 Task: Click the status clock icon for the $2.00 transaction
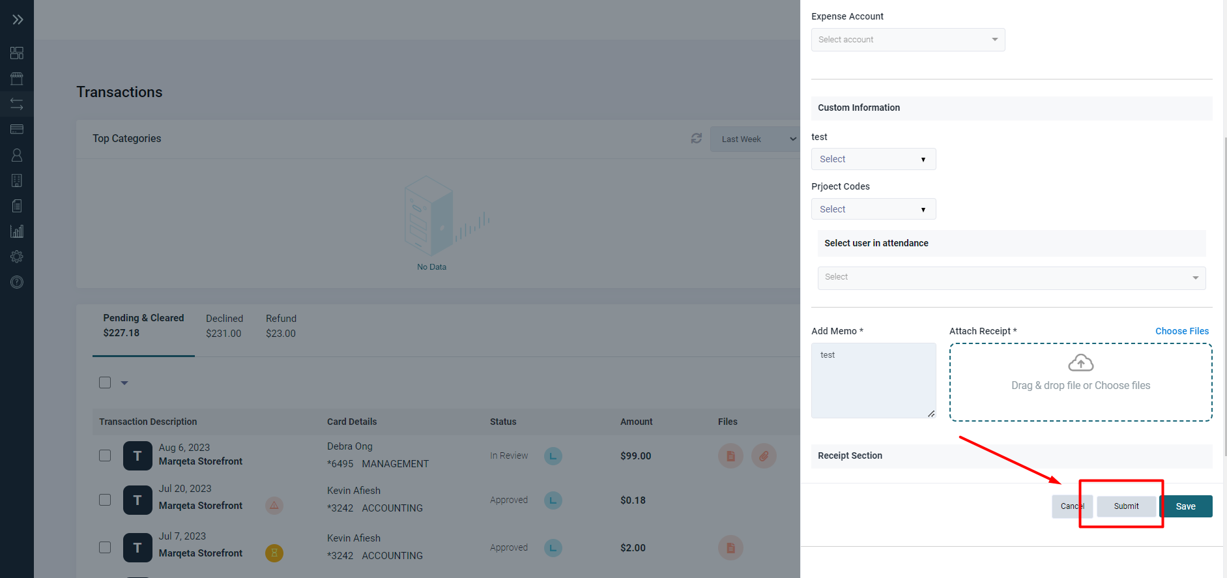(x=553, y=548)
